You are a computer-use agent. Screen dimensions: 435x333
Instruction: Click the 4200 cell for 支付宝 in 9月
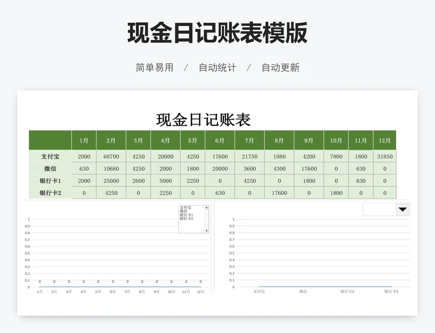(309, 156)
